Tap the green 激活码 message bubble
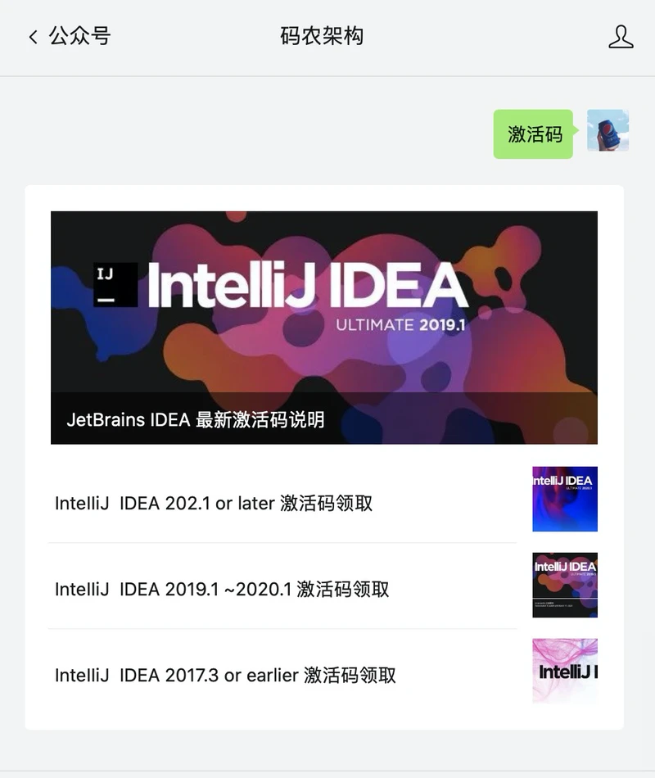This screenshot has width=655, height=778. point(535,134)
